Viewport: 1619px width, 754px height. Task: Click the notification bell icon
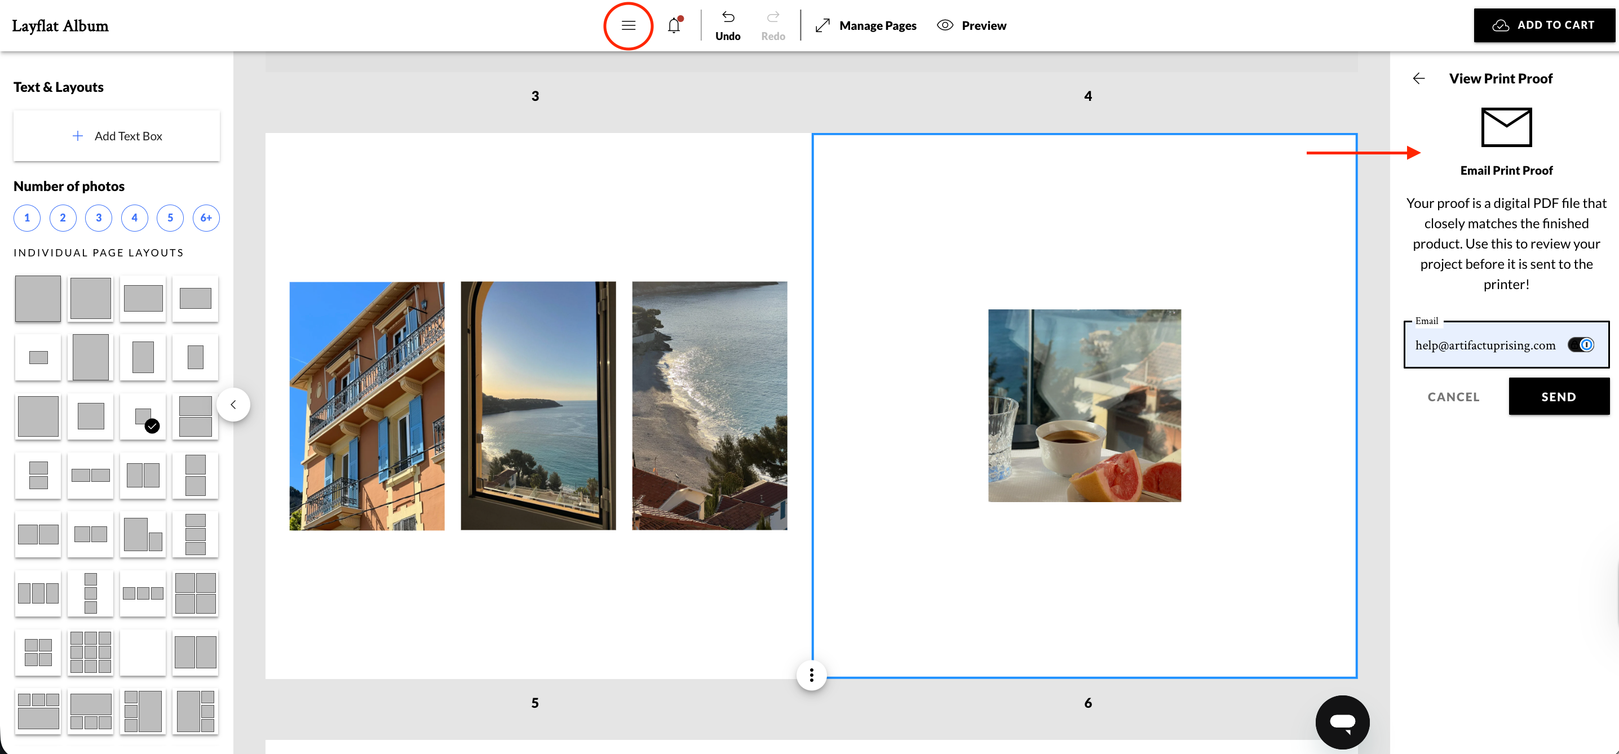[674, 26]
